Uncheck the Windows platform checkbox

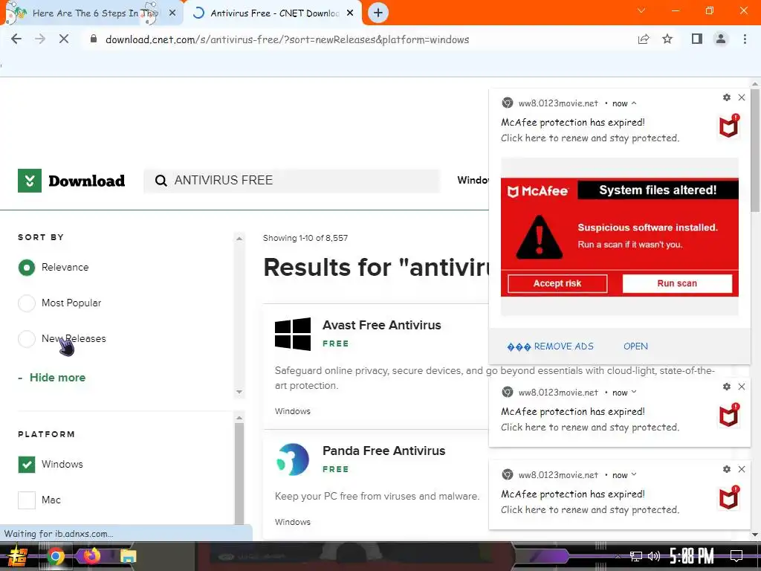[x=27, y=464]
